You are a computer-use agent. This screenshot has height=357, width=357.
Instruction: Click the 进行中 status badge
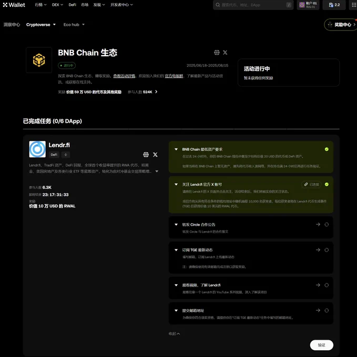pyautogui.click(x=67, y=66)
